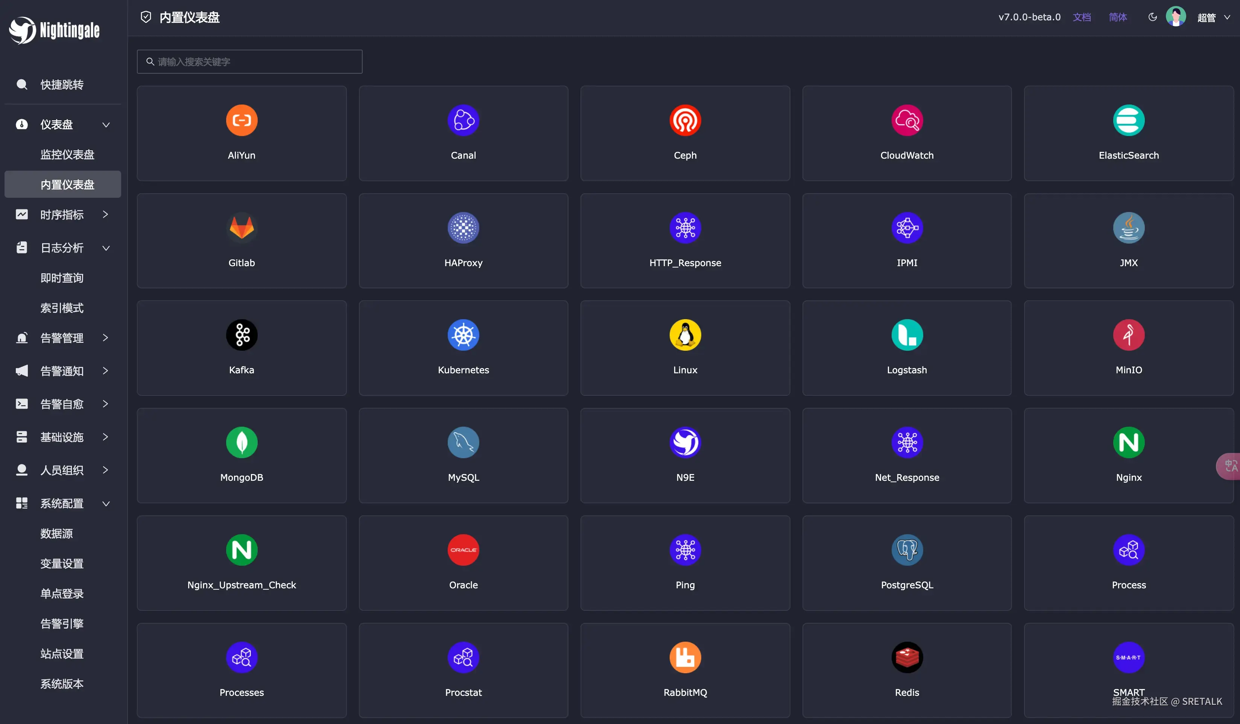This screenshot has height=724, width=1240.
Task: Click the ElasticSearch dashboard icon
Action: tap(1128, 120)
